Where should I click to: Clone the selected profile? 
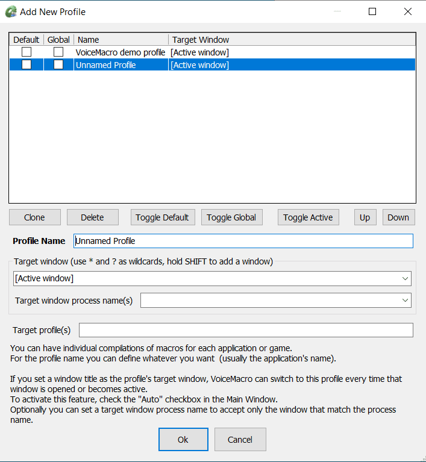click(x=35, y=217)
